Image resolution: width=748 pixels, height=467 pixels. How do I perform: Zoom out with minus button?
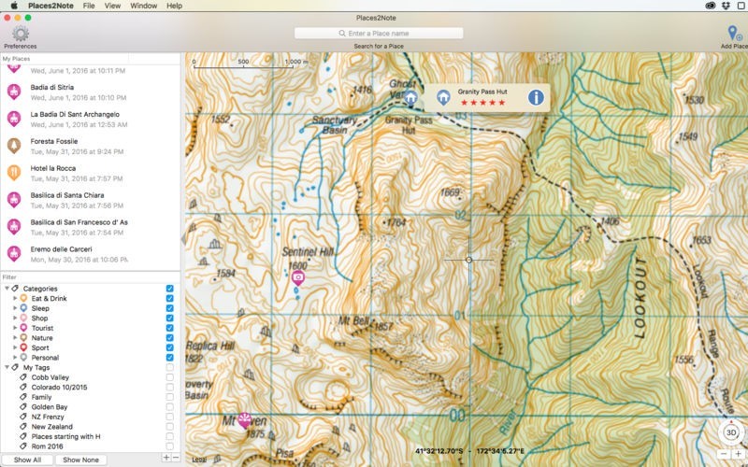(724, 455)
